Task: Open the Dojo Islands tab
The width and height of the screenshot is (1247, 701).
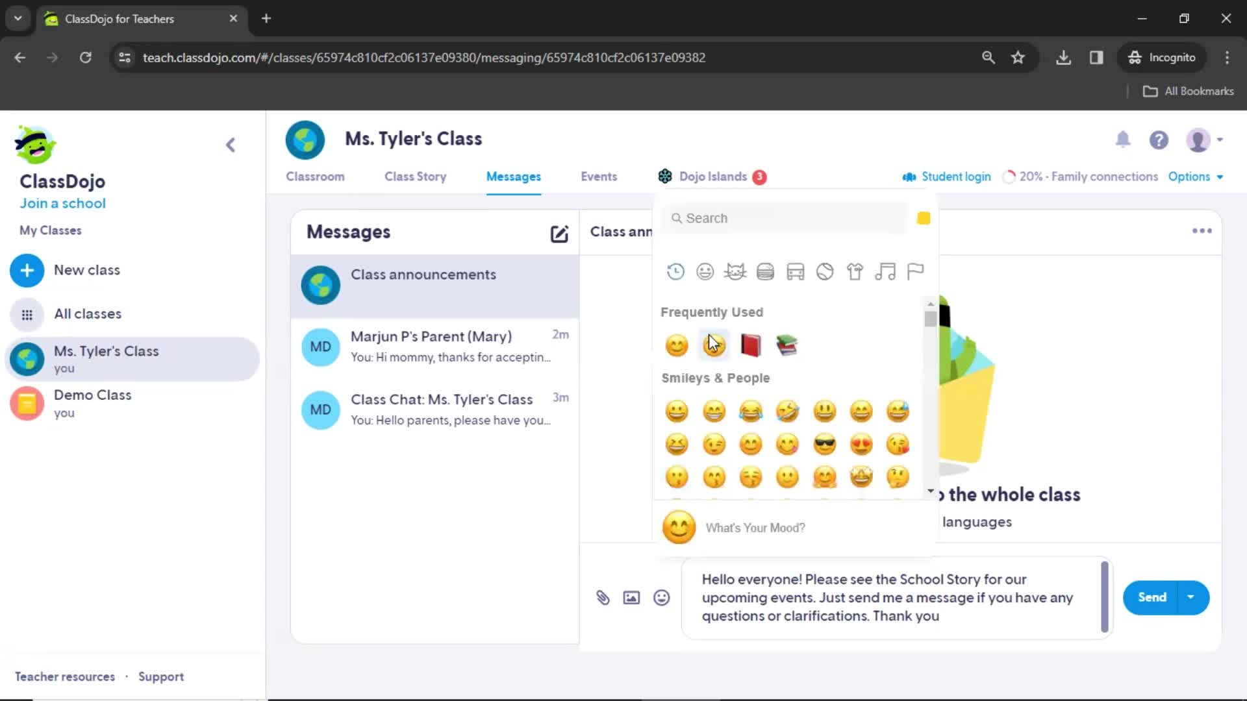Action: (712, 177)
